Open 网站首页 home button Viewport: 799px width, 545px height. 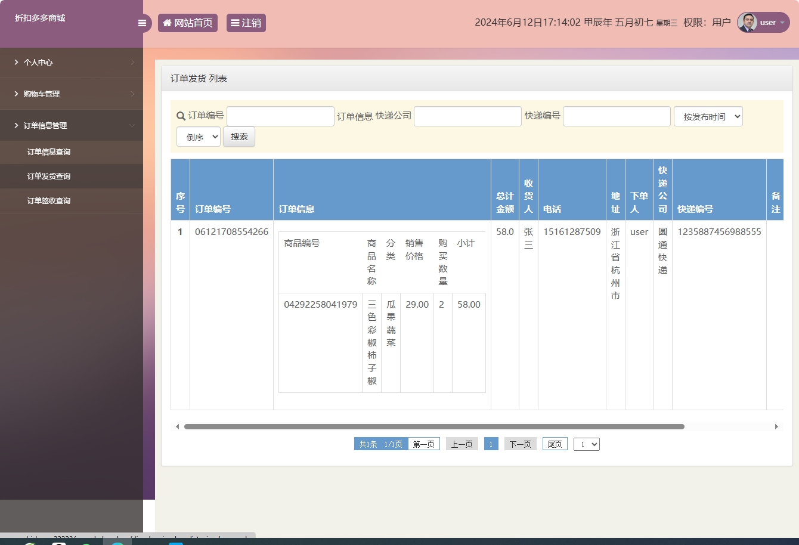point(188,23)
